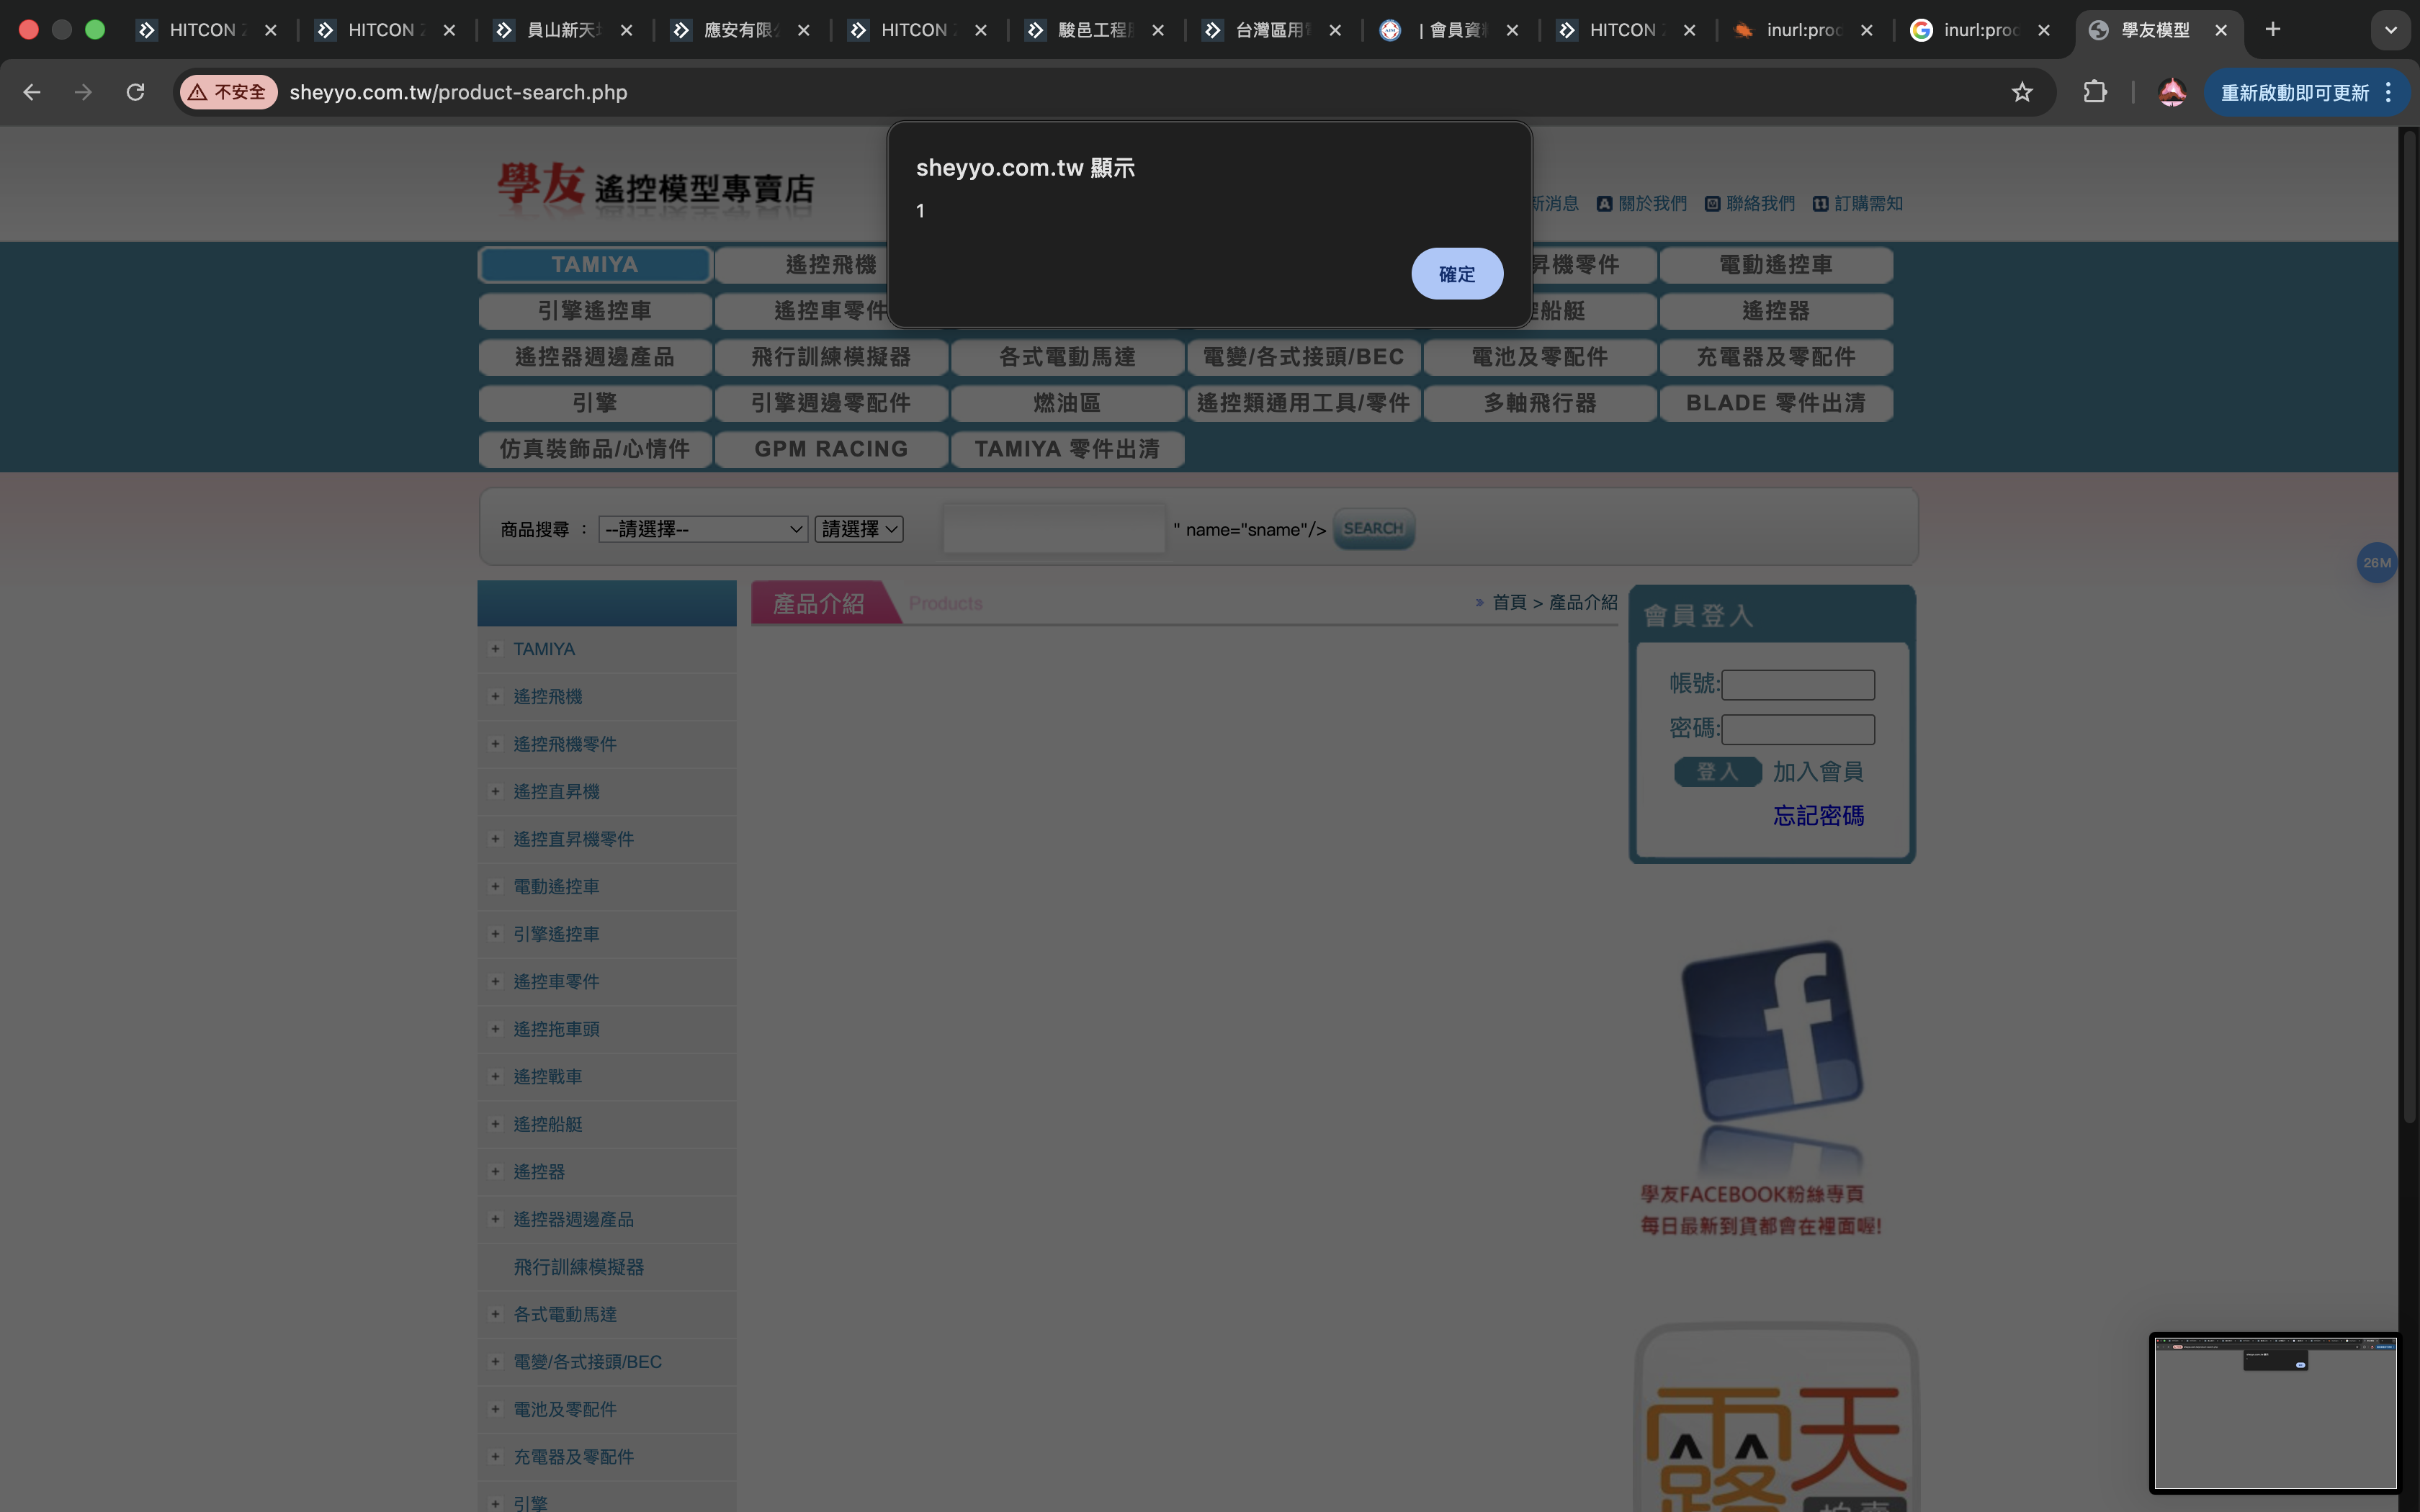This screenshot has height=1512, width=2420.
Task: Select the 電池及零配件 category button
Action: [x=1539, y=356]
